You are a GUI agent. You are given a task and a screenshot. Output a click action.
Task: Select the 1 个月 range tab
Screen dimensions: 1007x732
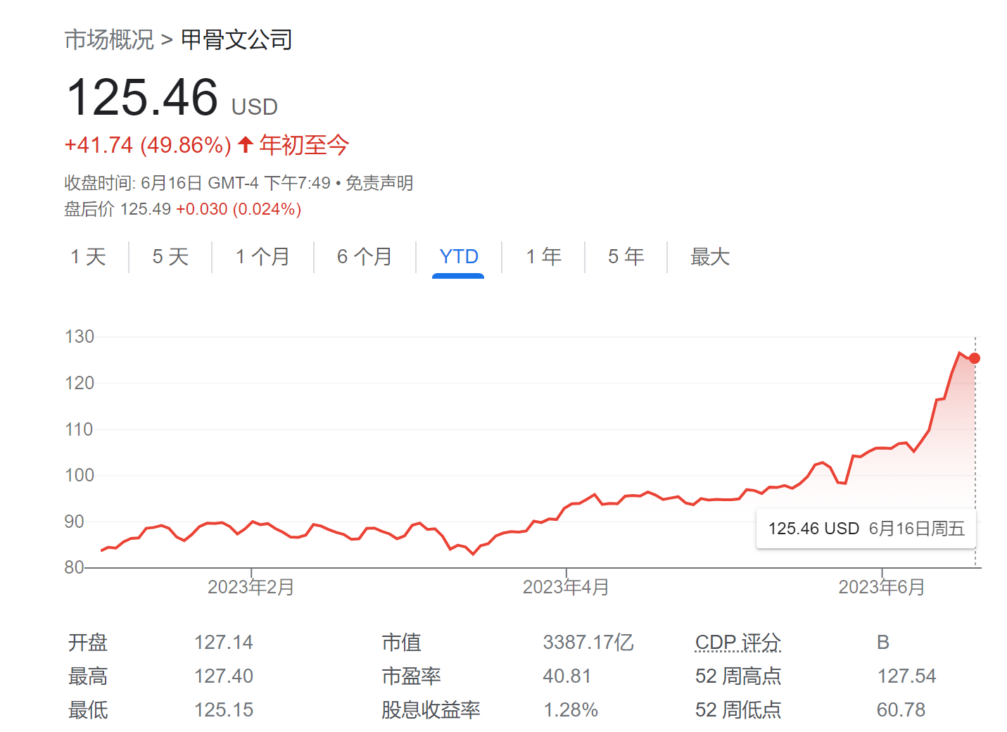262,257
